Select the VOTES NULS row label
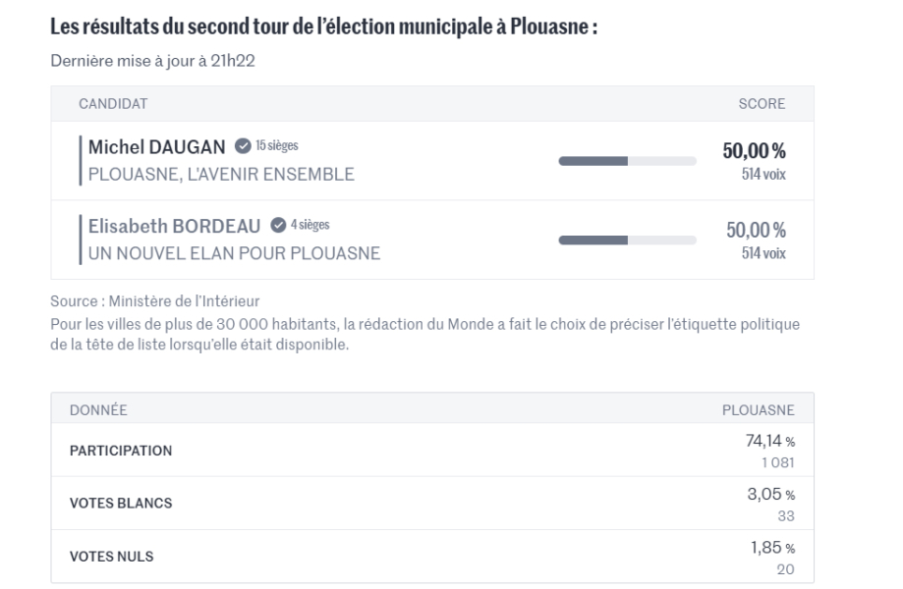 [112, 557]
